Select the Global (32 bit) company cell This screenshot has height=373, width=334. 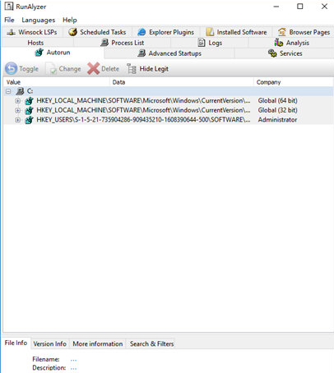pyautogui.click(x=277, y=110)
